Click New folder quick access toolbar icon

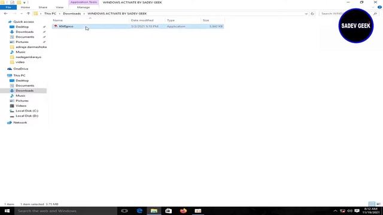click(19, 2)
